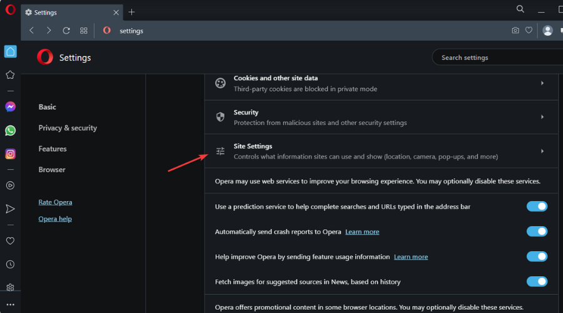563x313 pixels.
Task: Go forward to the next page
Action: [49, 31]
